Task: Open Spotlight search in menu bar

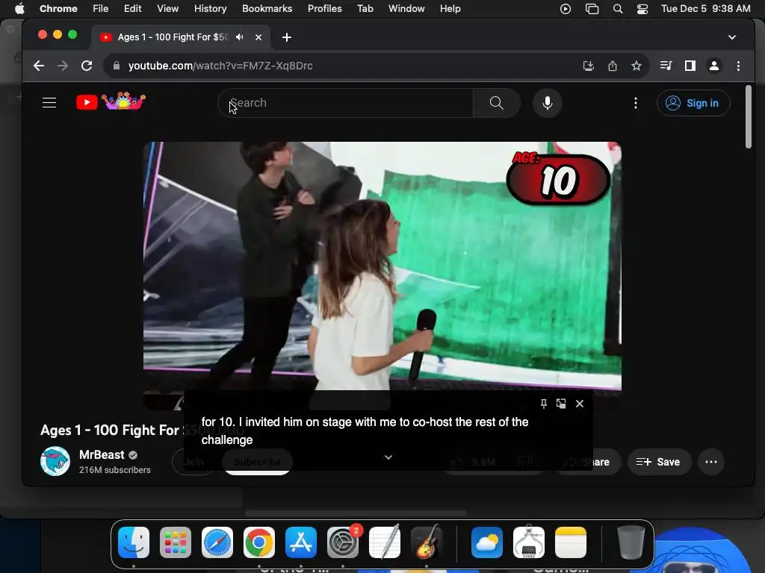Action: click(x=618, y=9)
